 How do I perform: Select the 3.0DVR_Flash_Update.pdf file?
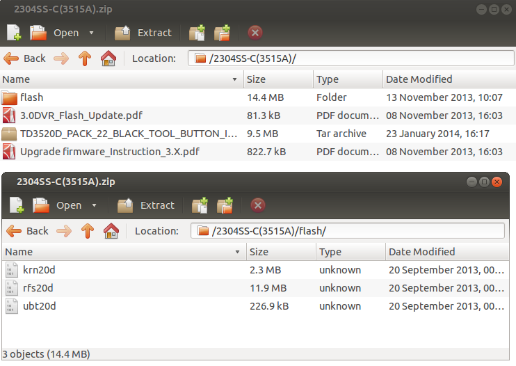tap(81, 116)
